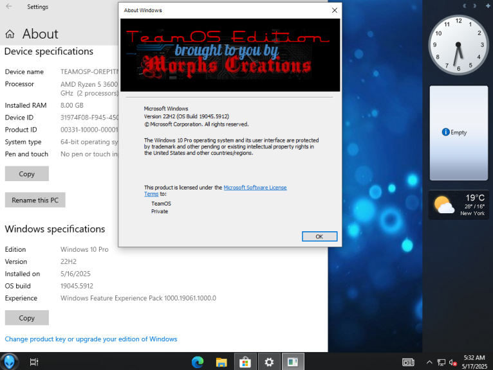
Task: Open the alien Start button
Action: click(10, 362)
